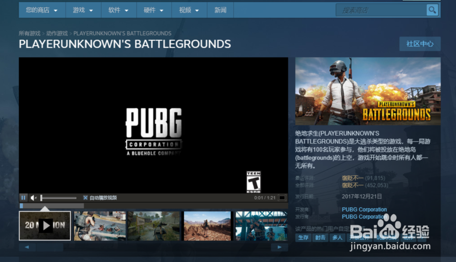Expand the 软件 dropdown menu

119,10
